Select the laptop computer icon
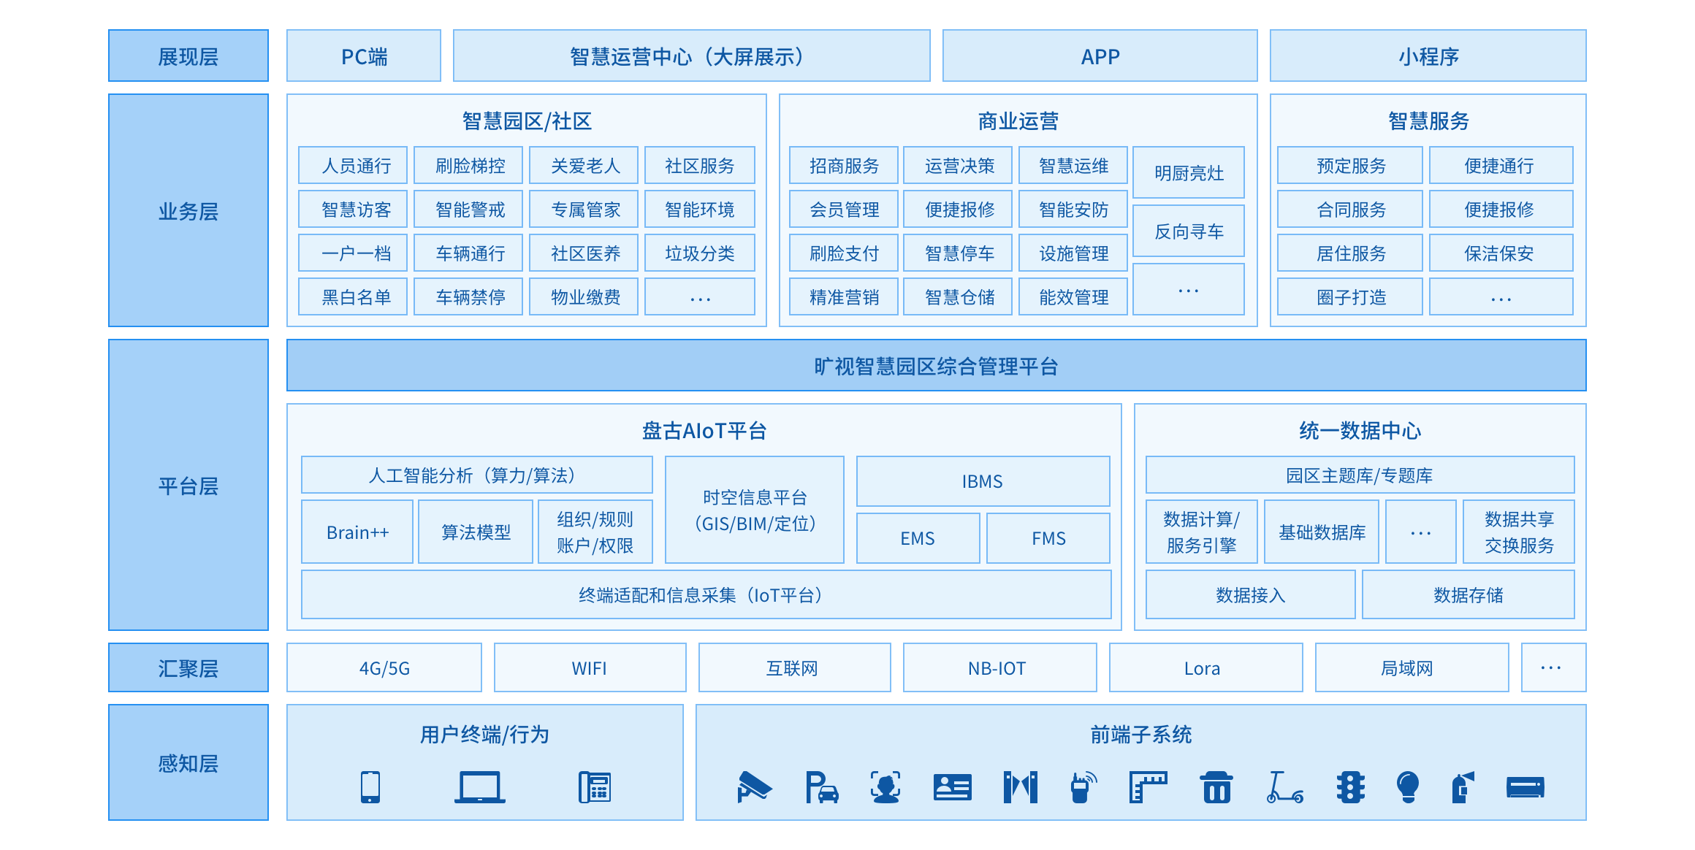The image size is (1695, 850). click(x=479, y=787)
